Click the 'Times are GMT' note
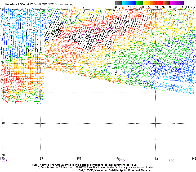This screenshot has height=172, width=196. pyautogui.click(x=50, y=165)
